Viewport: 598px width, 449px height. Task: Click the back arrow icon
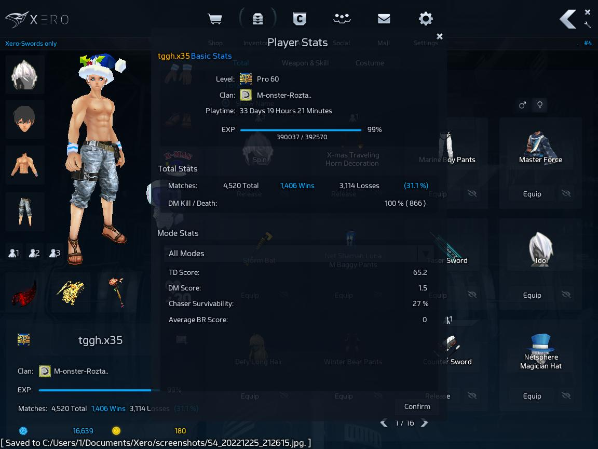pos(567,20)
